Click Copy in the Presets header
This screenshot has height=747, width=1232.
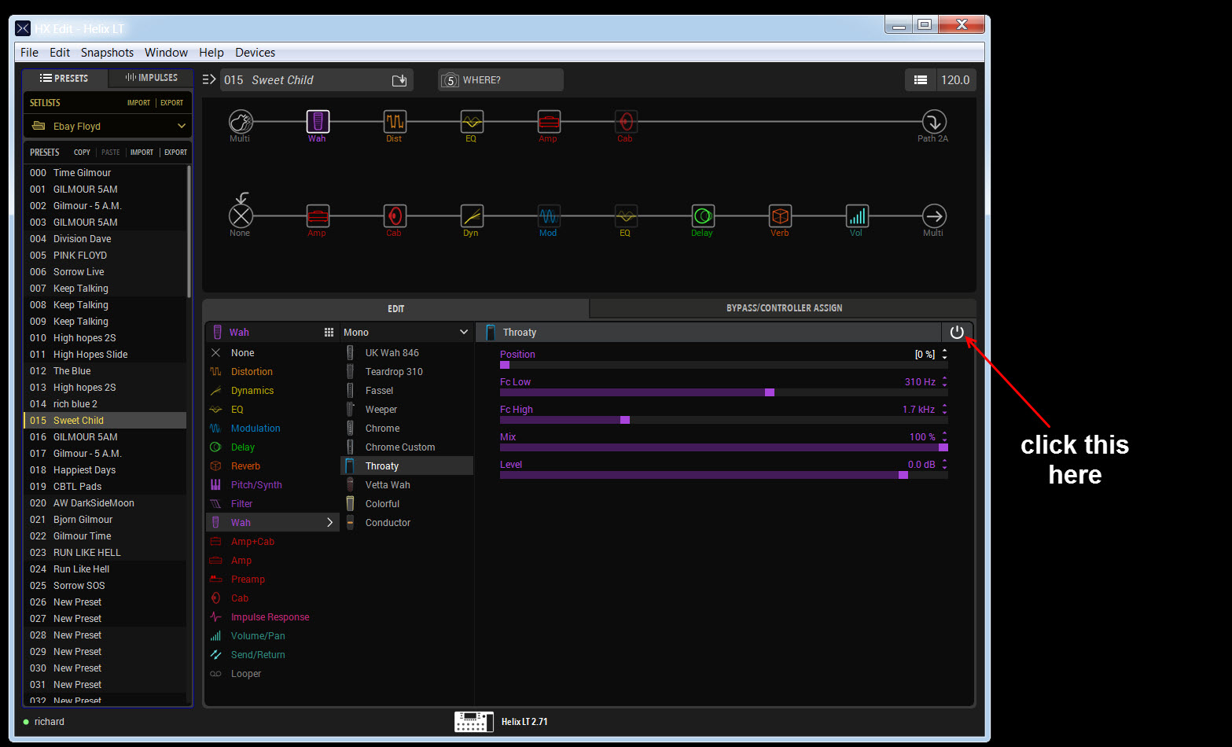coord(82,153)
